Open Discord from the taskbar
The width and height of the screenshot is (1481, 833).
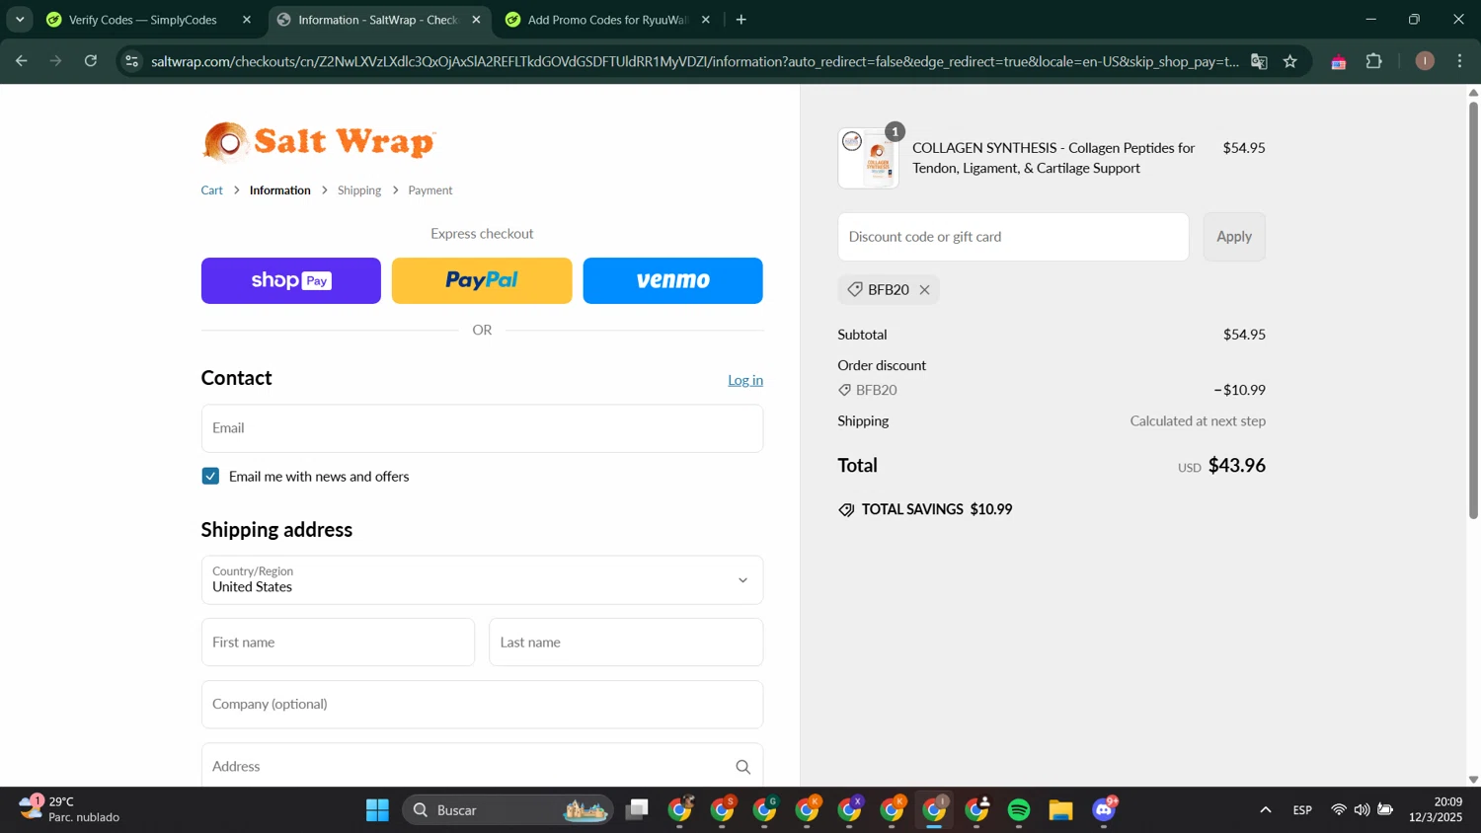[x=1104, y=810]
